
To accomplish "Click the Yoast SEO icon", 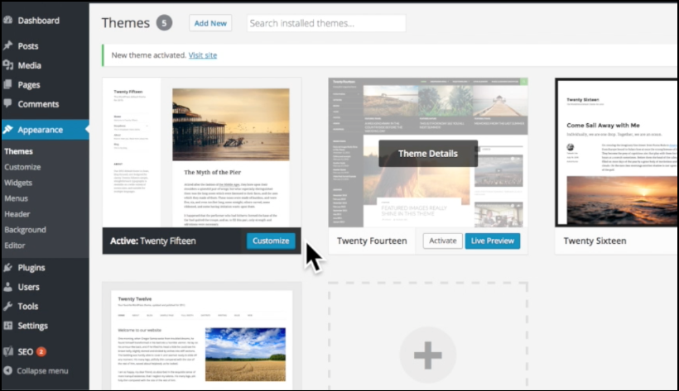I will (7, 351).
